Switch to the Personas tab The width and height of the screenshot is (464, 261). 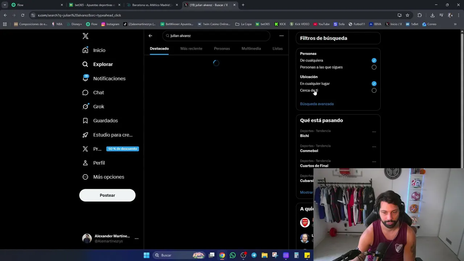[x=222, y=49]
